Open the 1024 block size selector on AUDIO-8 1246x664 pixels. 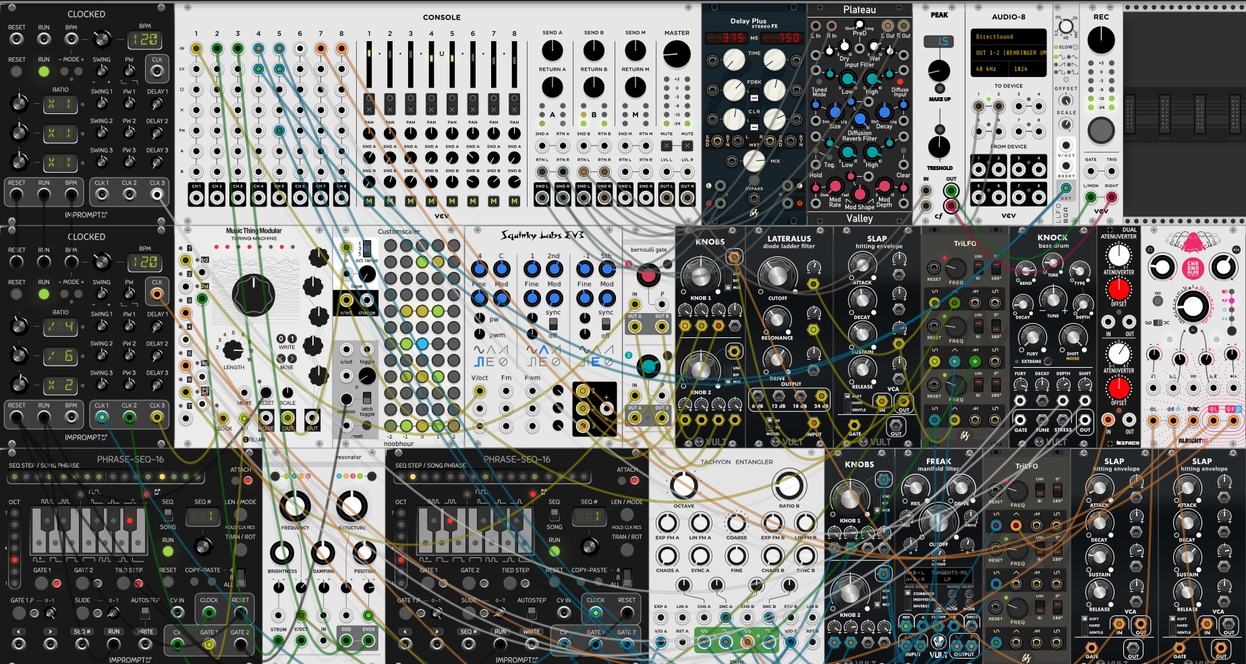(x=1027, y=69)
